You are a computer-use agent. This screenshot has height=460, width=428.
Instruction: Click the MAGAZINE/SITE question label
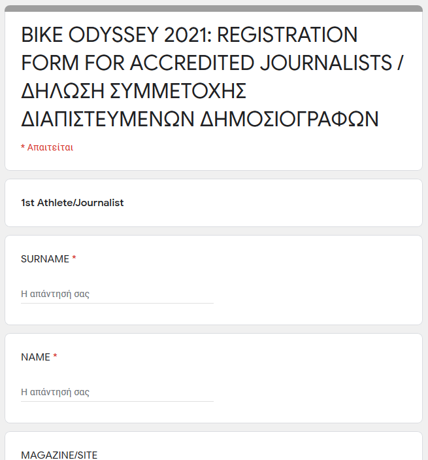(x=59, y=455)
